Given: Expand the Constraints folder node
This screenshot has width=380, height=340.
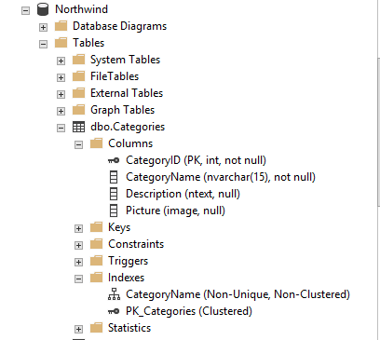Looking at the screenshot, I should coord(78,245).
